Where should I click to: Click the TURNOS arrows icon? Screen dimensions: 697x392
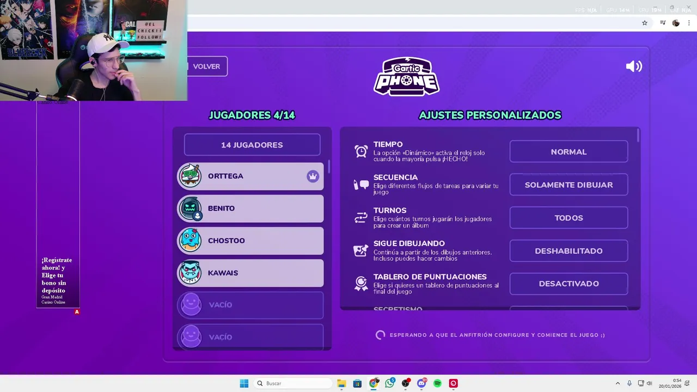click(361, 218)
